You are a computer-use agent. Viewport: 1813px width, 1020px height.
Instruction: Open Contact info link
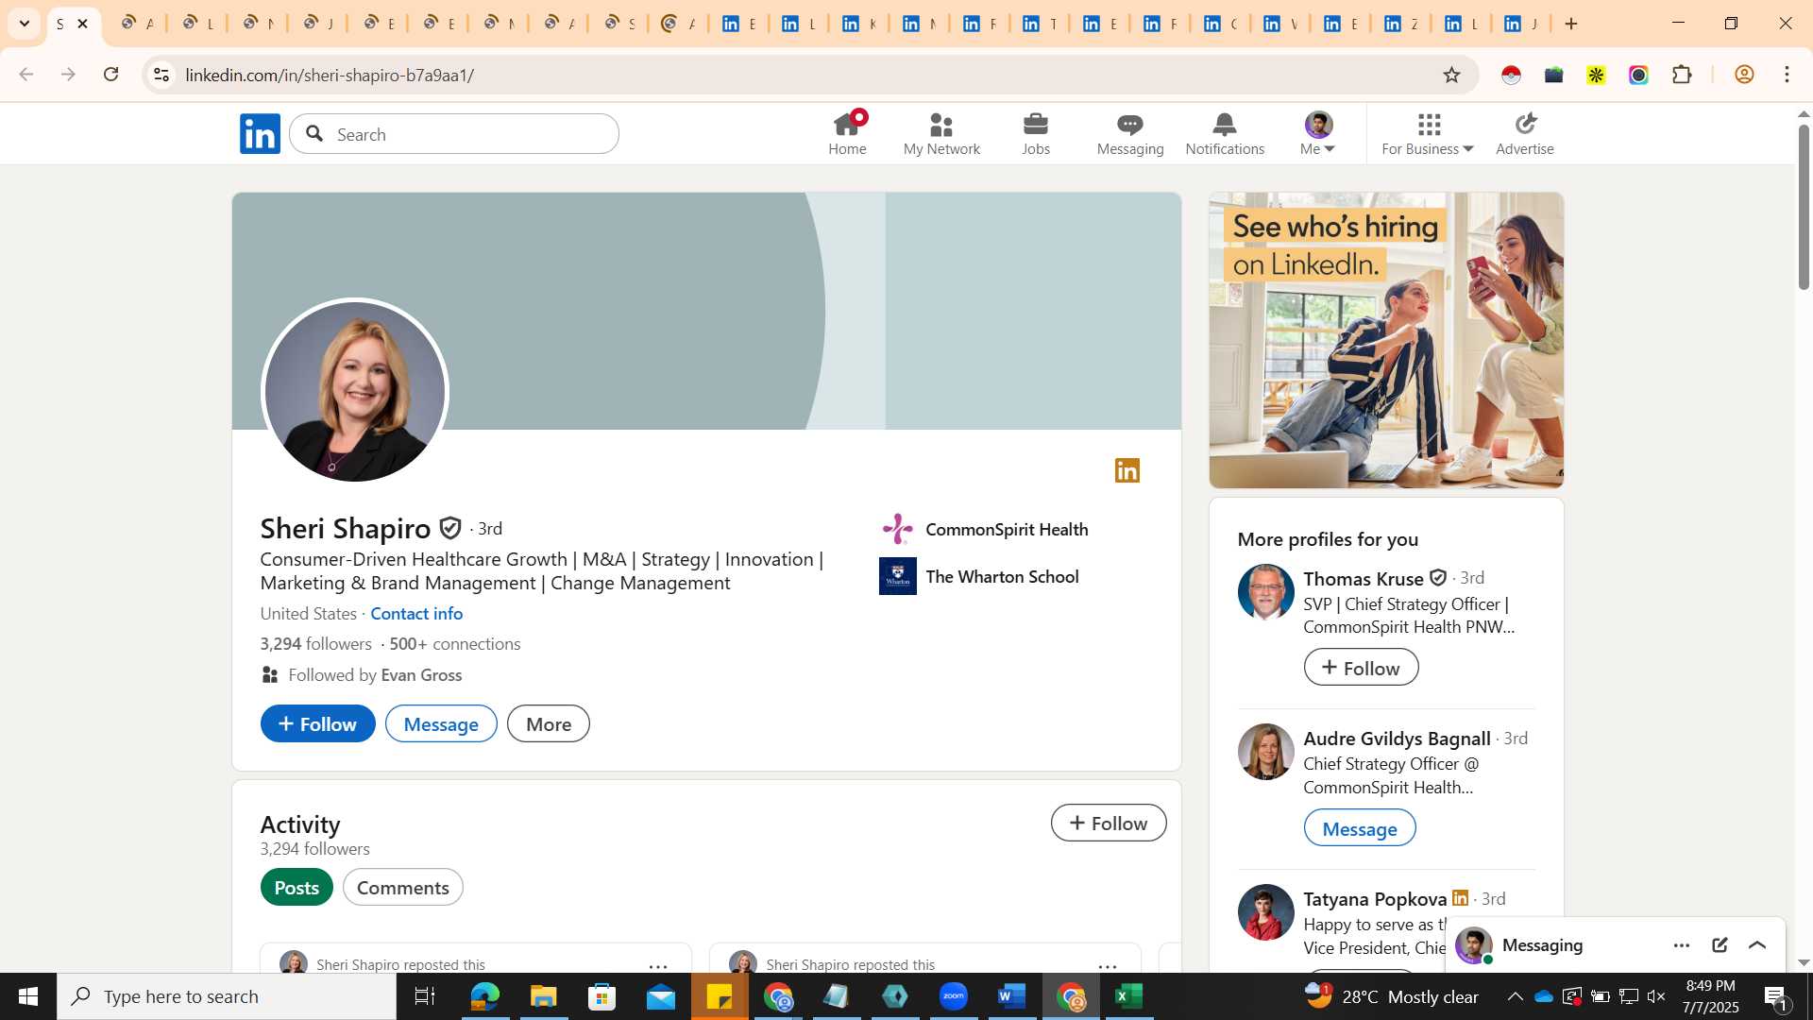[416, 613]
